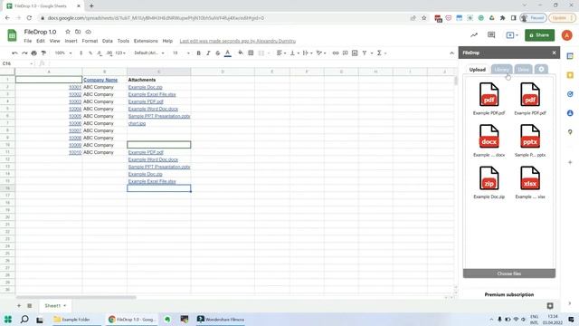Format as currency with dollar icon

point(81,53)
